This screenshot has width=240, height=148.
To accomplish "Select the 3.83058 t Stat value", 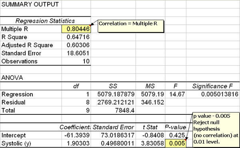I will [x=150, y=144].
